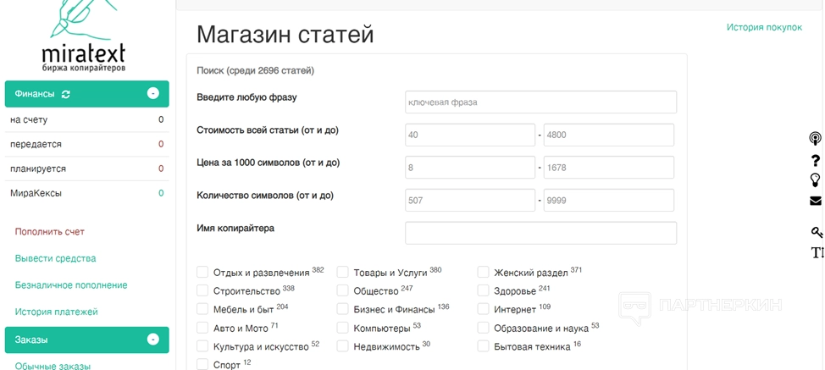The image size is (825, 370).
Task: Click the key icon on right edge
Action: point(817,232)
